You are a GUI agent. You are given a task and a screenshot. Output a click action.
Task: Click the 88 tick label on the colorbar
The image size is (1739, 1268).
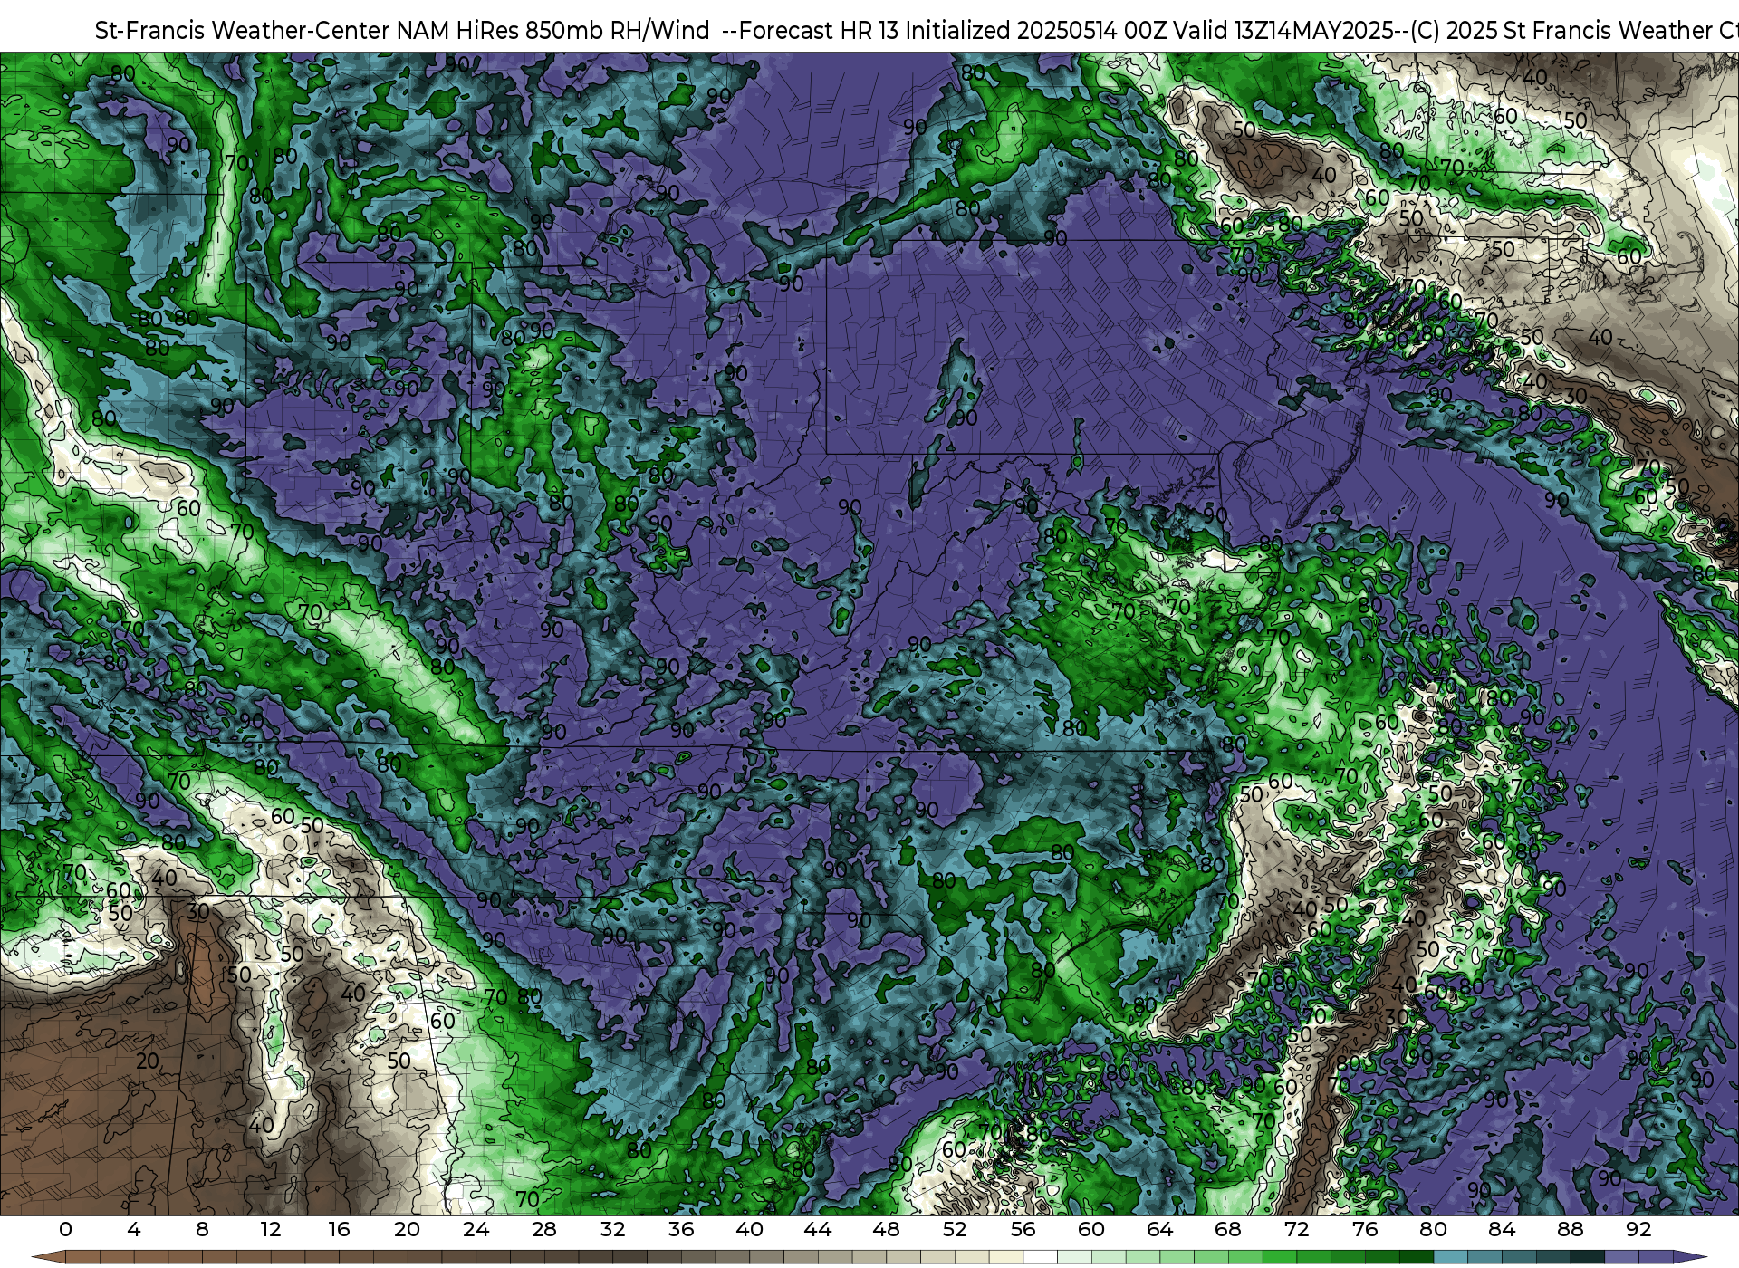click(x=1570, y=1229)
